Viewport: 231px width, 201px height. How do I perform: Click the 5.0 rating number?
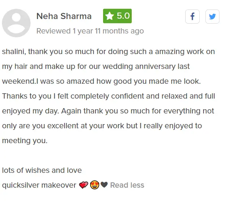pos(123,16)
